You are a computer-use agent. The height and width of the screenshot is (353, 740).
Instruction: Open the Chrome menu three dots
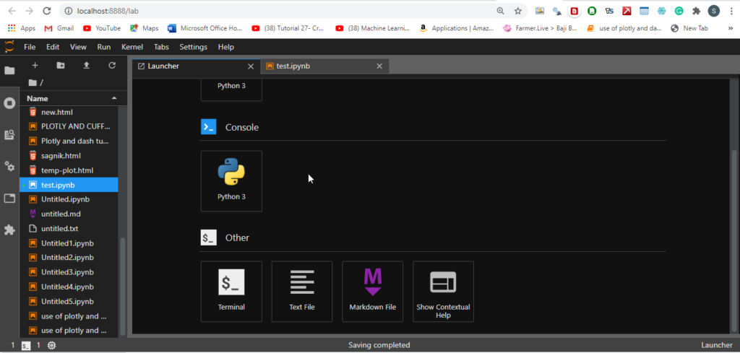tap(730, 11)
